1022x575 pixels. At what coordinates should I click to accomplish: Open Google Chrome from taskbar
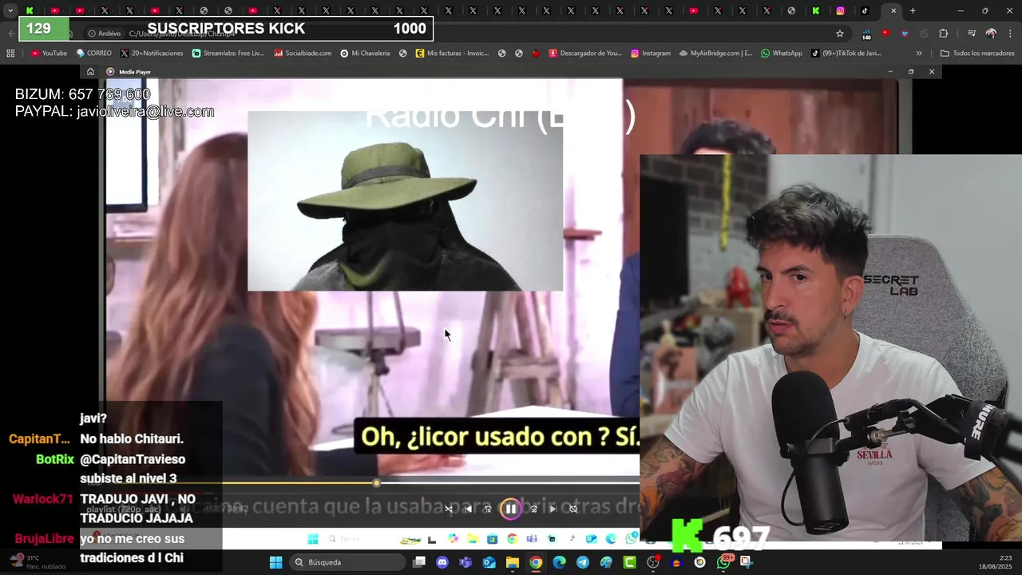(536, 562)
